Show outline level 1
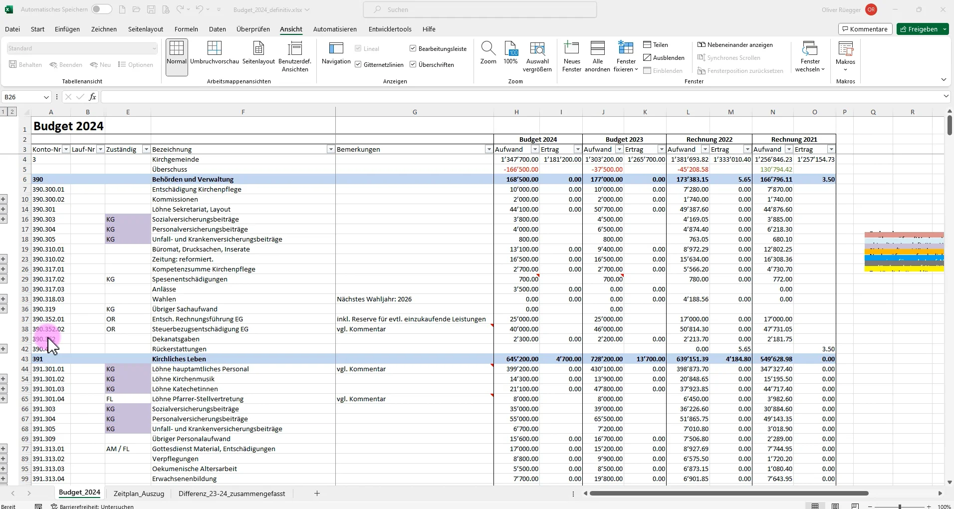The width and height of the screenshot is (954, 509). 4,111
